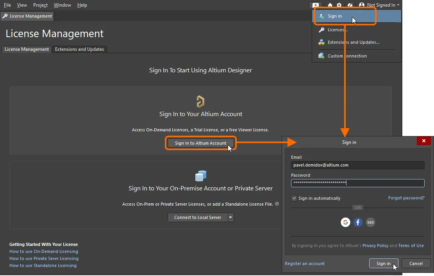Viewport: 434px width, 276px height.
Task: Click the Getting Started With Your License heading
Action: click(x=43, y=244)
